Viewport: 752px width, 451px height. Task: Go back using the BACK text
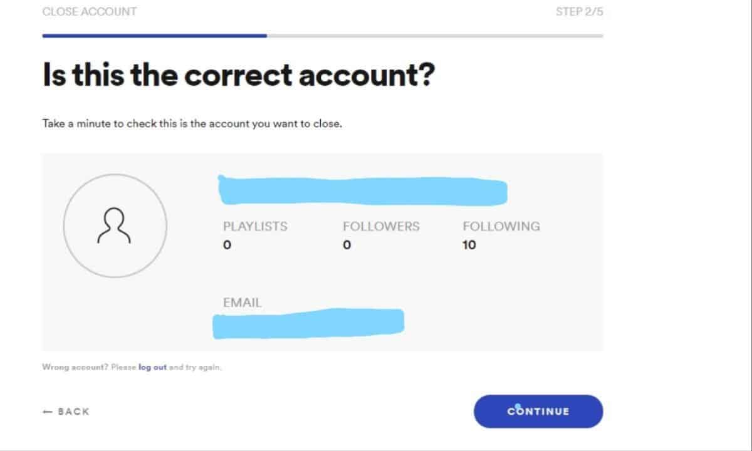click(x=73, y=412)
